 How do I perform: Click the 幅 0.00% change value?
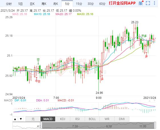tap(75, 11)
